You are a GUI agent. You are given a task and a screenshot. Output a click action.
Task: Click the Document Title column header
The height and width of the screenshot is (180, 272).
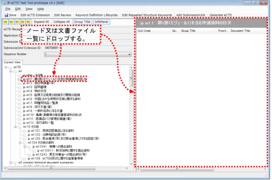point(240,31)
